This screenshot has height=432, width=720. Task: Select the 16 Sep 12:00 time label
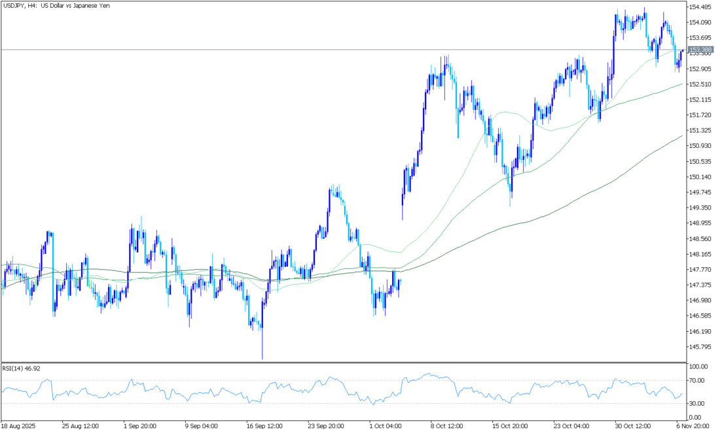tap(263, 425)
